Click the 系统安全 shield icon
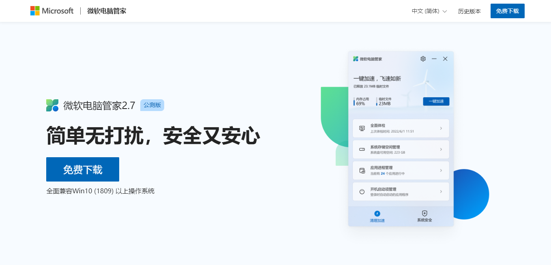 [x=424, y=214]
